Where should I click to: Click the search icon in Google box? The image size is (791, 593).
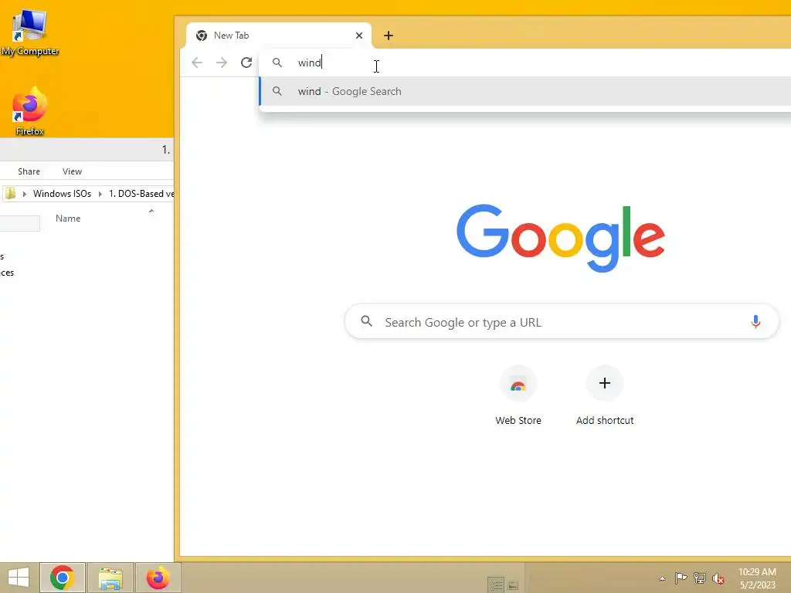coord(367,321)
